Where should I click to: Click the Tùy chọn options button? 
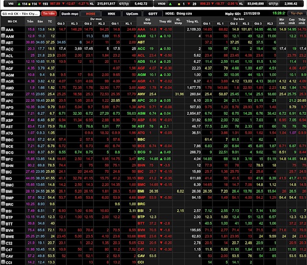pos(296,13)
